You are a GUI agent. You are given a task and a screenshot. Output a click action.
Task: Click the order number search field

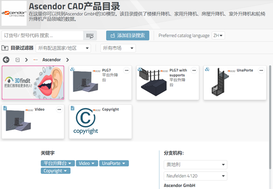[x=42, y=35]
